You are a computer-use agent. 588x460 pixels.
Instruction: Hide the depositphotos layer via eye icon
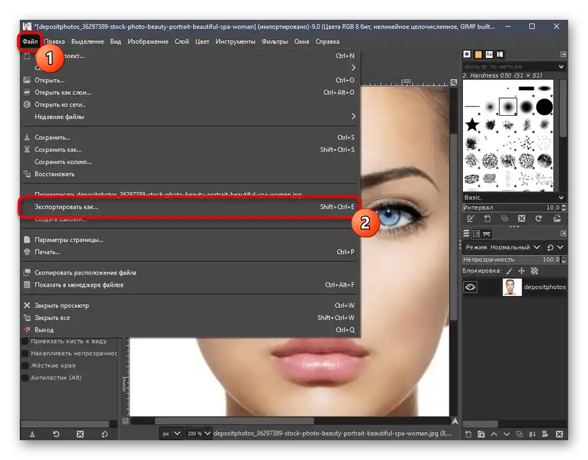470,287
